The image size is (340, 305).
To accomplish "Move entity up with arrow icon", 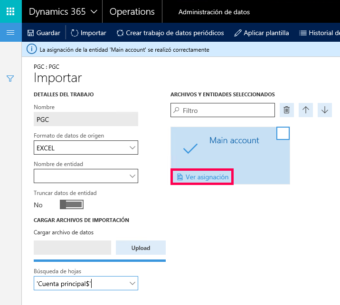I will pyautogui.click(x=305, y=110).
